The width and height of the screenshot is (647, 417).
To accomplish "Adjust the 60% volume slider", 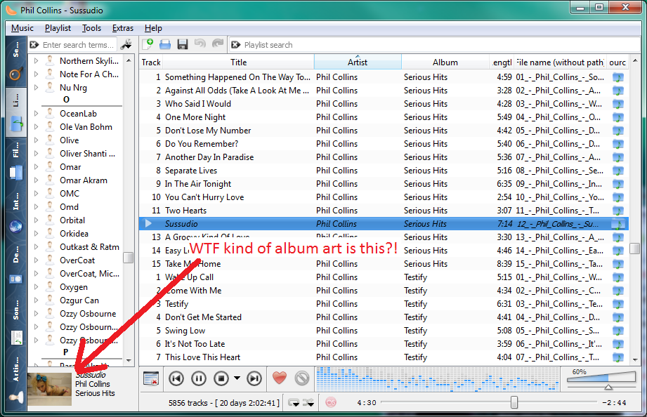I will tap(601, 378).
